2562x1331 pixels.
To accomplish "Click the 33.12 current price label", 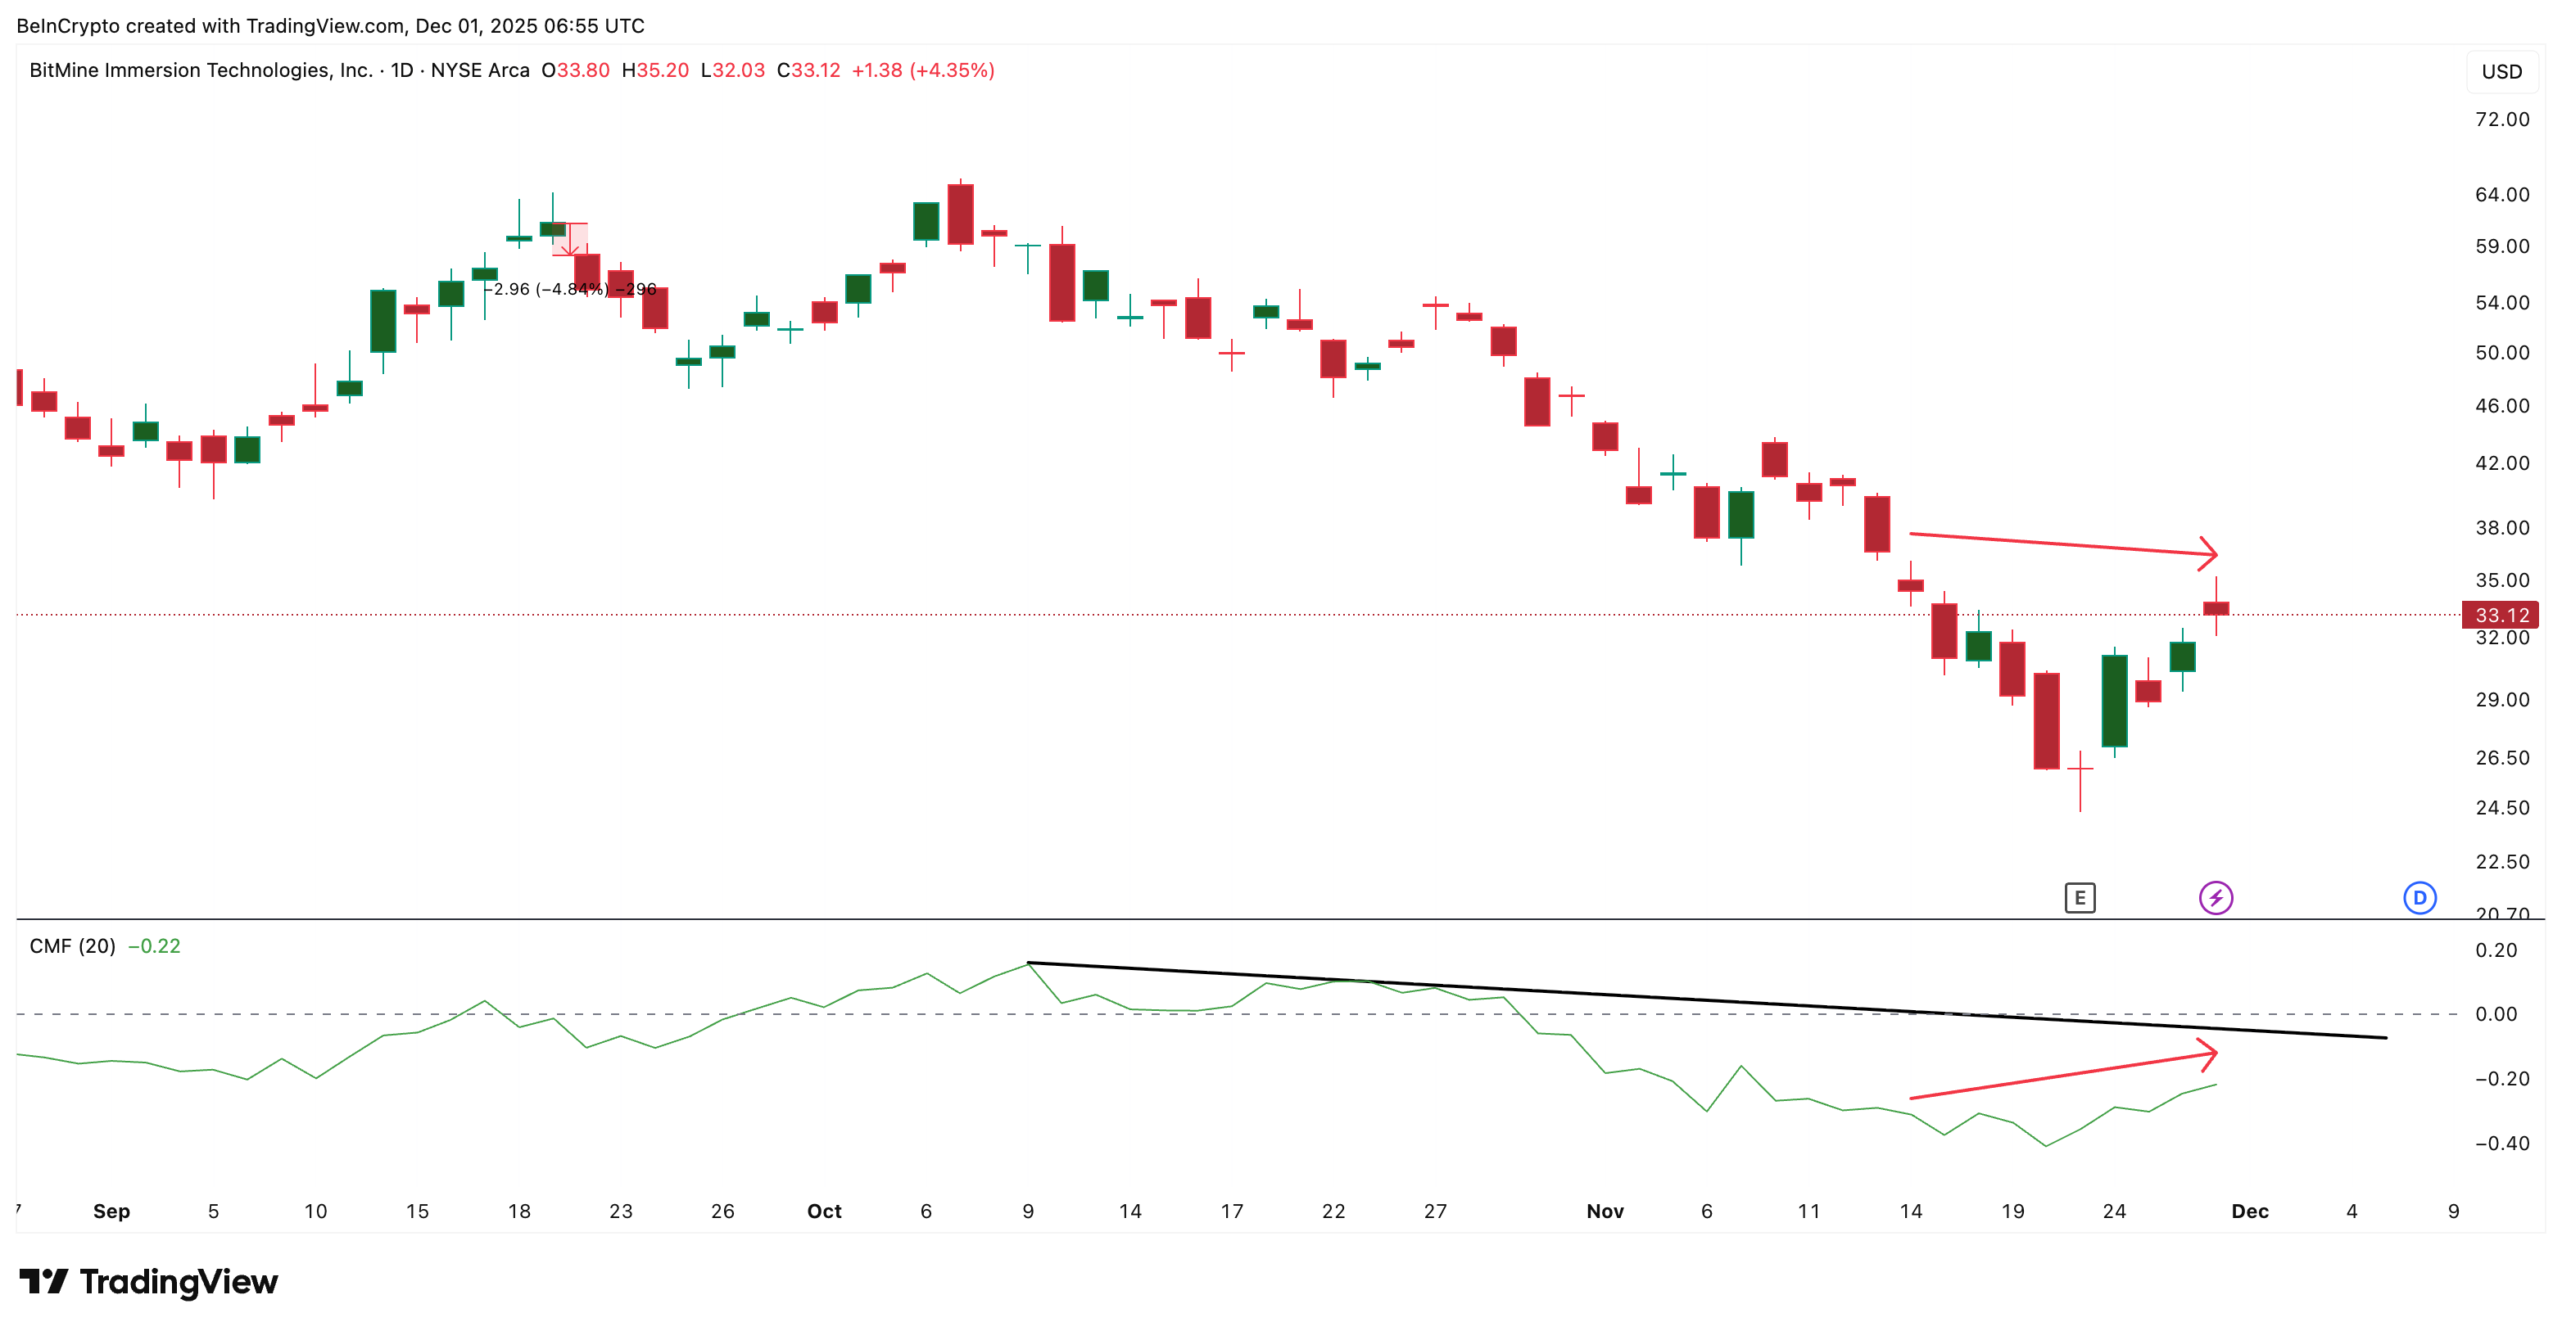I will coord(2501,616).
